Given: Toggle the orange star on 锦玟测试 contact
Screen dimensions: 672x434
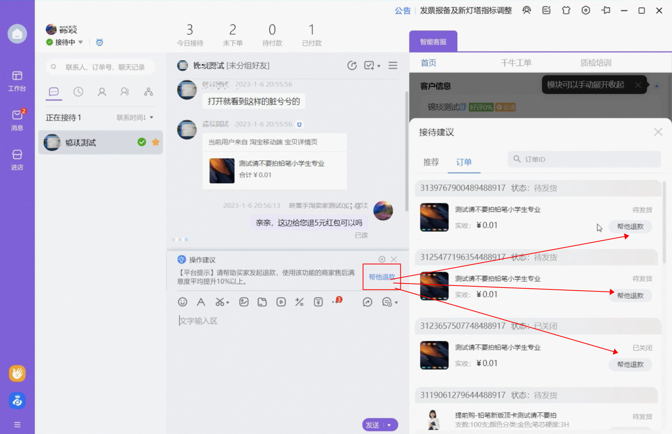Looking at the screenshot, I should click(x=156, y=142).
